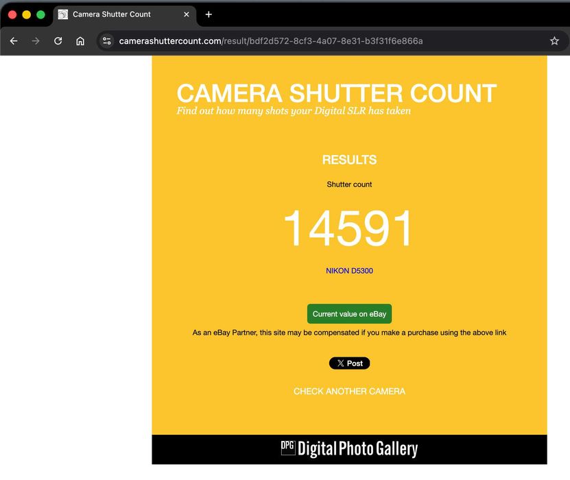Image resolution: width=570 pixels, height=480 pixels.
Task: Maximize window with the green button
Action: pos(40,14)
